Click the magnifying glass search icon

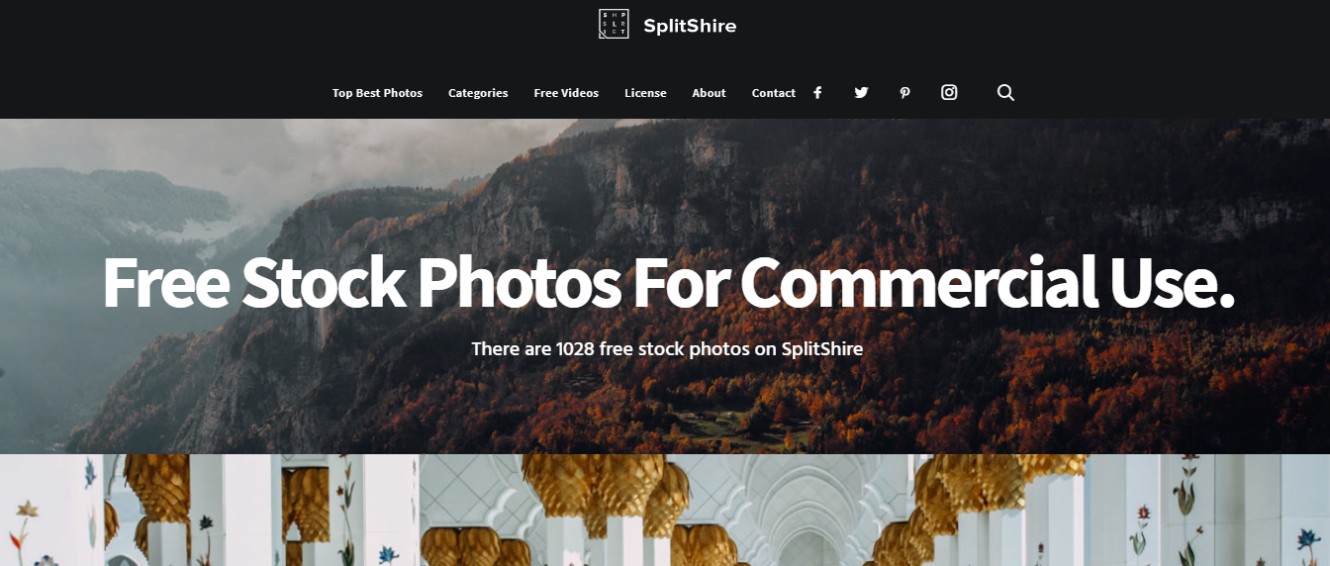point(1005,93)
